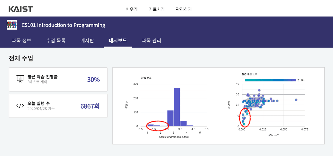Screen dimensions: 333x156
Task: Open the 과목 관리 tab
Action: pos(151,41)
